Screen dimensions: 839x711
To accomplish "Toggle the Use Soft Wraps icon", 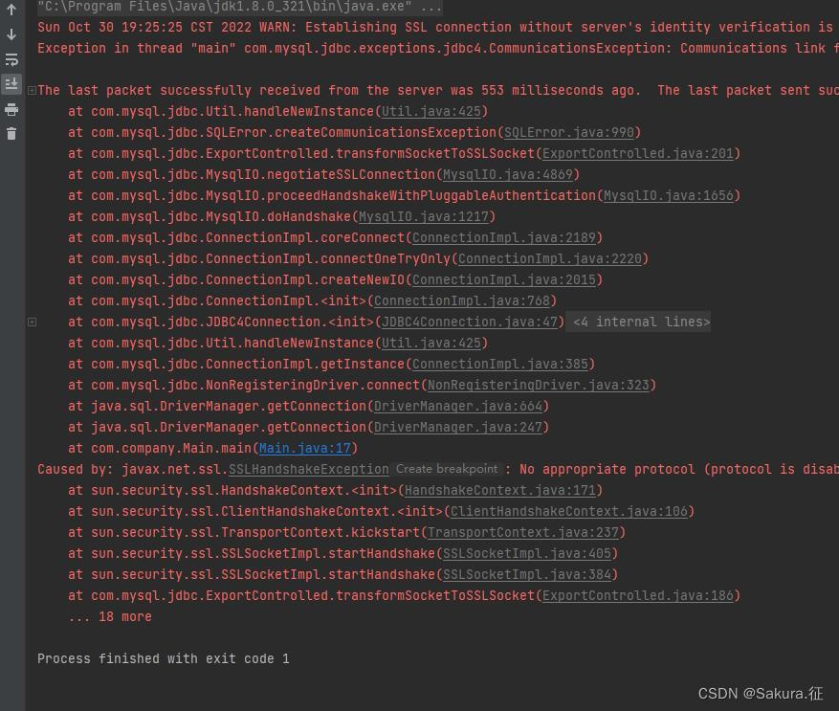I will (11, 59).
